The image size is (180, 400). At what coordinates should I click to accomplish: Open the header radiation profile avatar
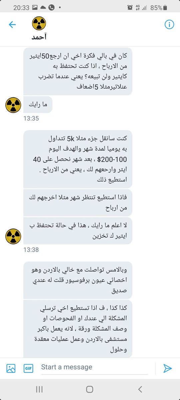click(39, 23)
